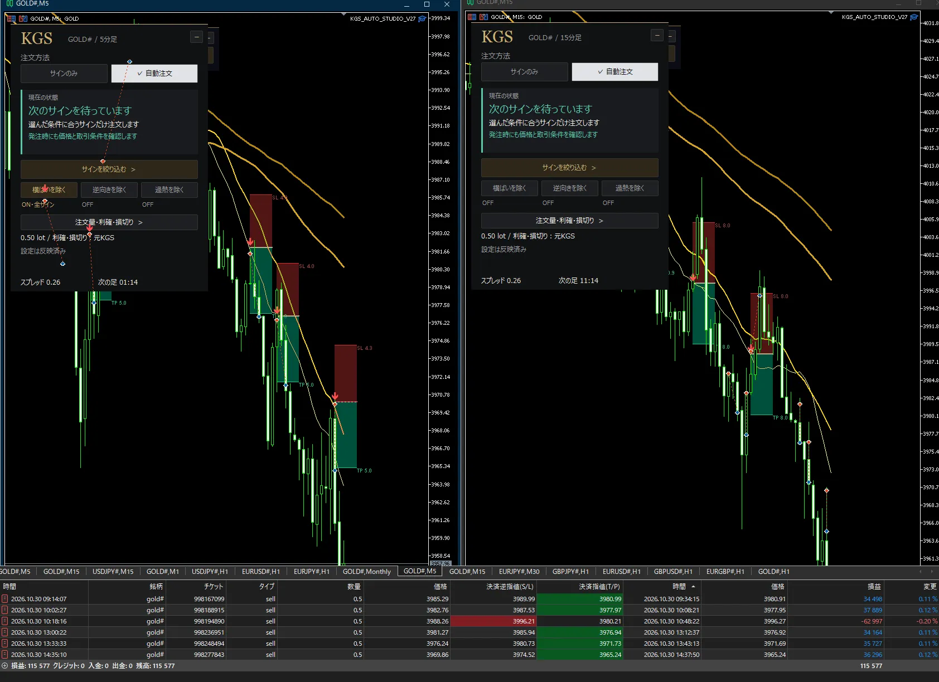Switch to GOLD#,Monthly chart tab
Viewport: 939px width, 682px height.
click(366, 572)
